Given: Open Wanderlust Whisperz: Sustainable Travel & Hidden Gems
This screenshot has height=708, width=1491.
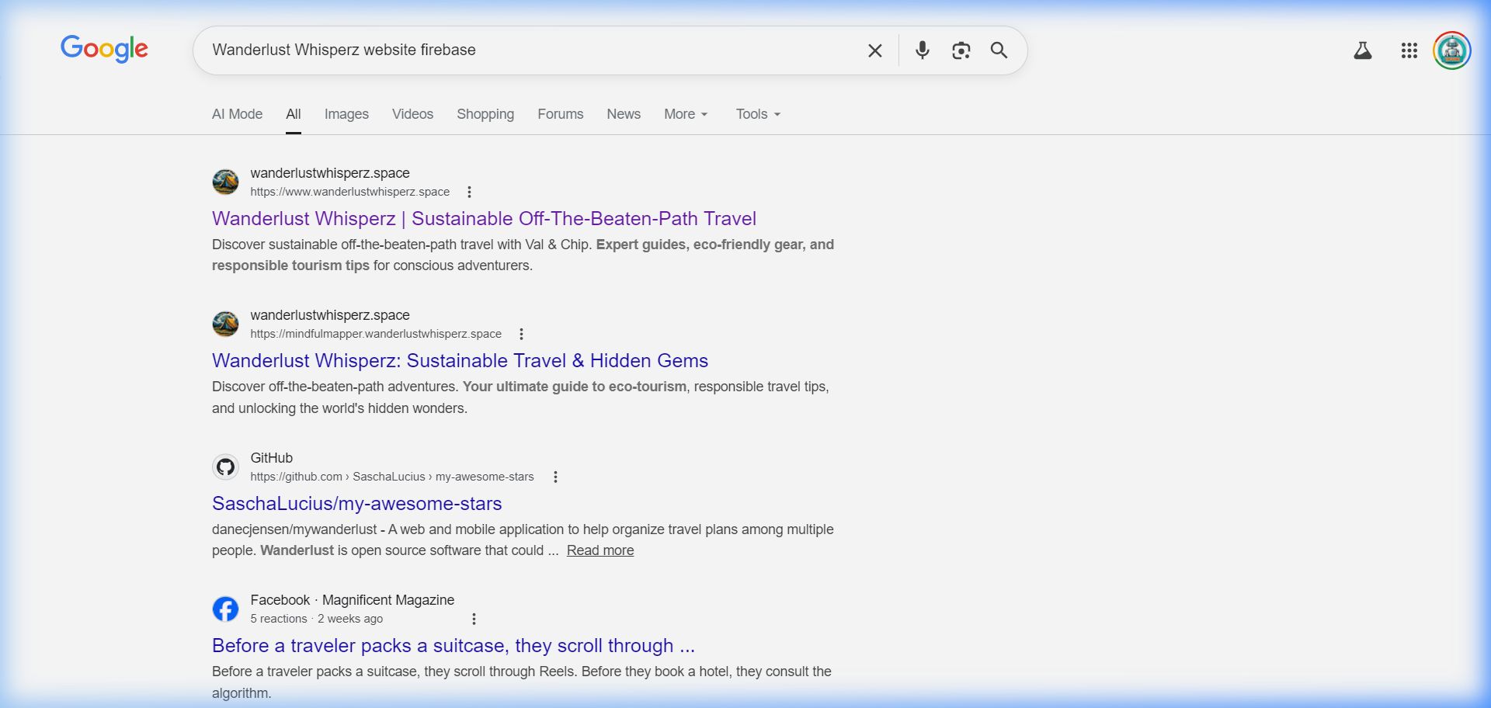Looking at the screenshot, I should pos(460,361).
